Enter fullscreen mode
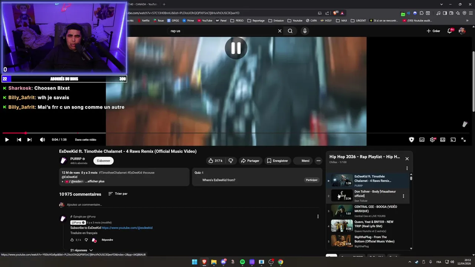This screenshot has width=475, height=267. pyautogui.click(x=463, y=140)
